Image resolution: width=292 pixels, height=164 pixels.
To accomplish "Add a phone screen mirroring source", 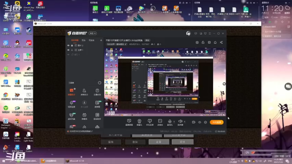I will (x=150, y=122).
